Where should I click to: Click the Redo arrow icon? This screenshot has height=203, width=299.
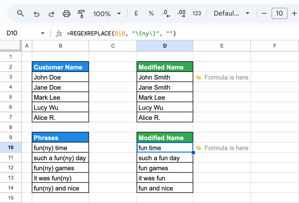[x=51, y=14]
